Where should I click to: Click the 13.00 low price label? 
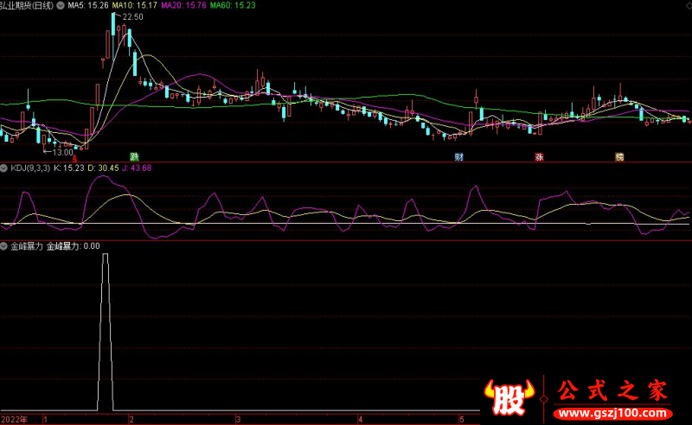[59, 152]
